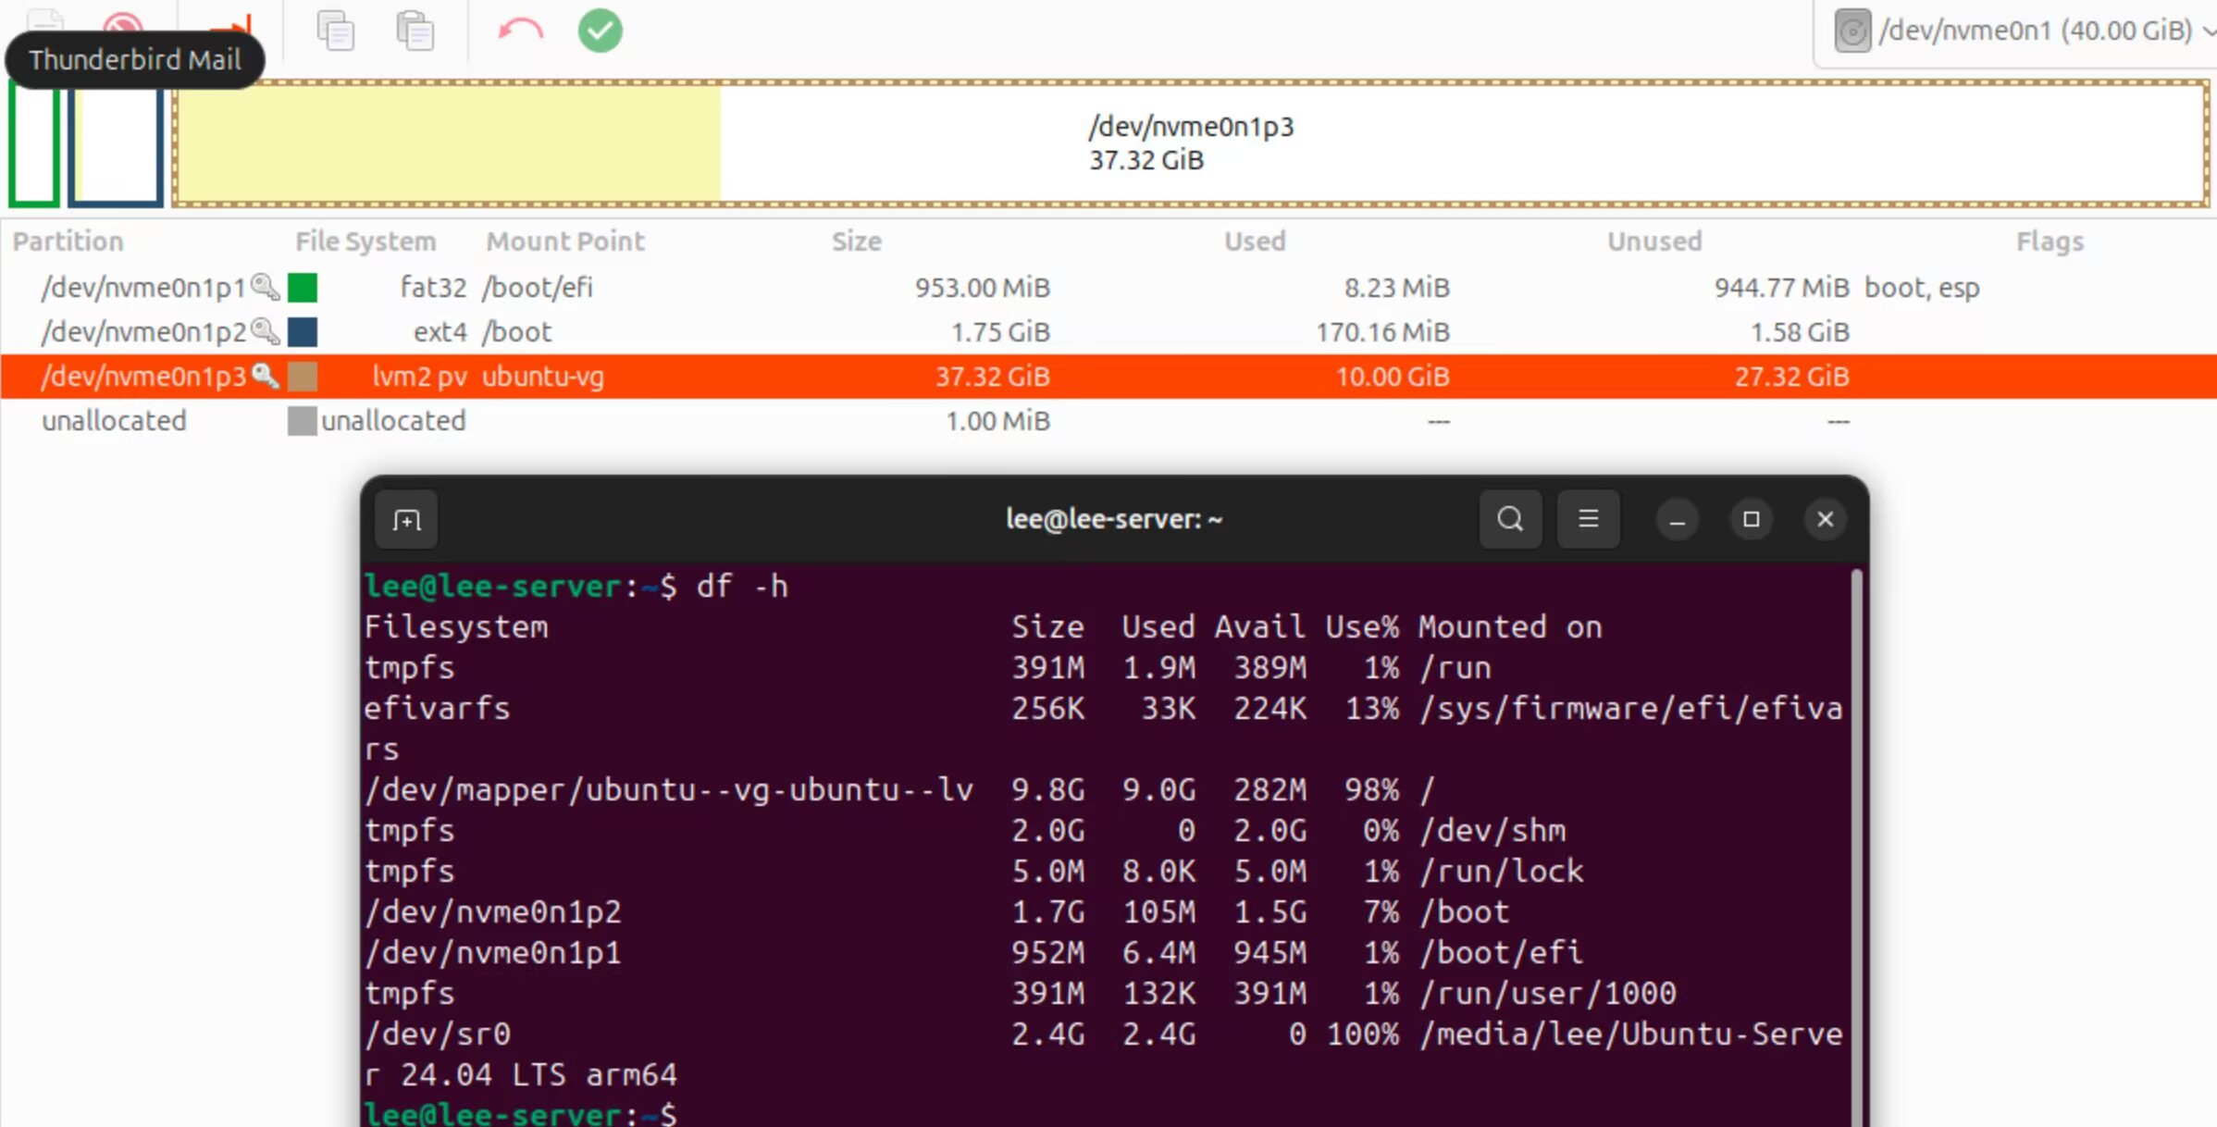2217x1127 pixels.
Task: Click the lvm2 pv file system cell
Action: pyautogui.click(x=419, y=377)
